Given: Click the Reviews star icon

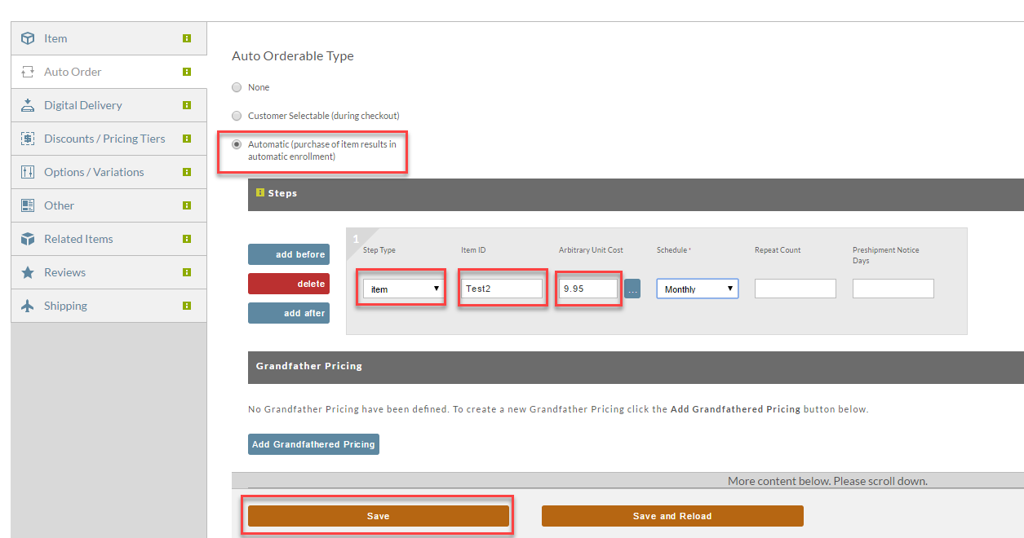Looking at the screenshot, I should click(28, 272).
